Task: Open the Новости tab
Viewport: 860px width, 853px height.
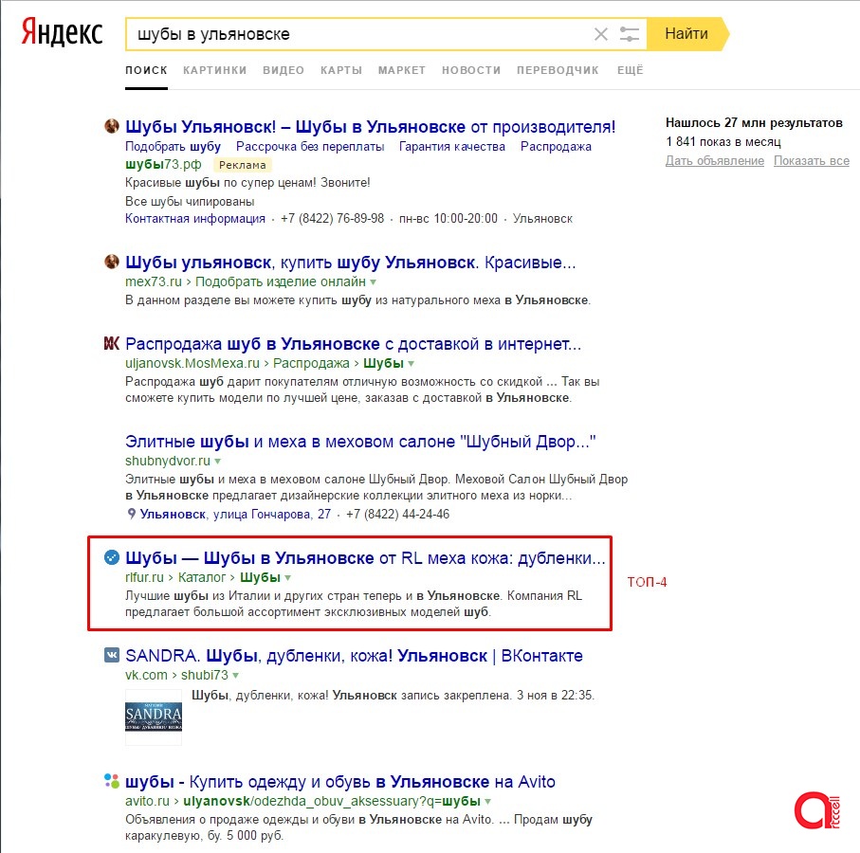Action: pyautogui.click(x=471, y=70)
